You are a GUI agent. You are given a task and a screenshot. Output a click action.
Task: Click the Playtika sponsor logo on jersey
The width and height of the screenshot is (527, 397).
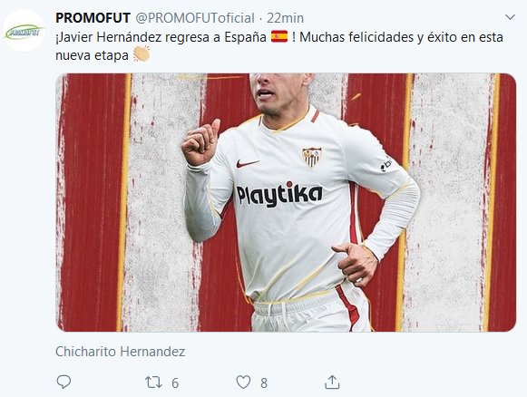point(279,194)
